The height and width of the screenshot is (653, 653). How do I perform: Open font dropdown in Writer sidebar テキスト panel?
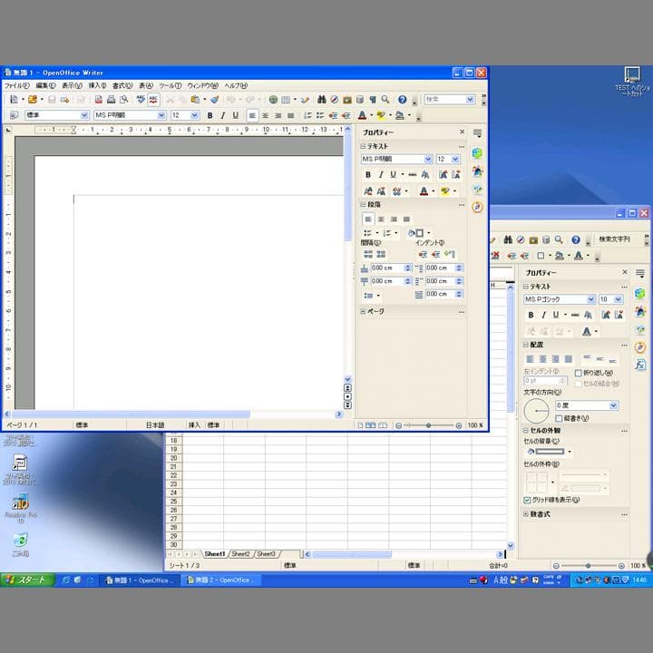click(428, 159)
